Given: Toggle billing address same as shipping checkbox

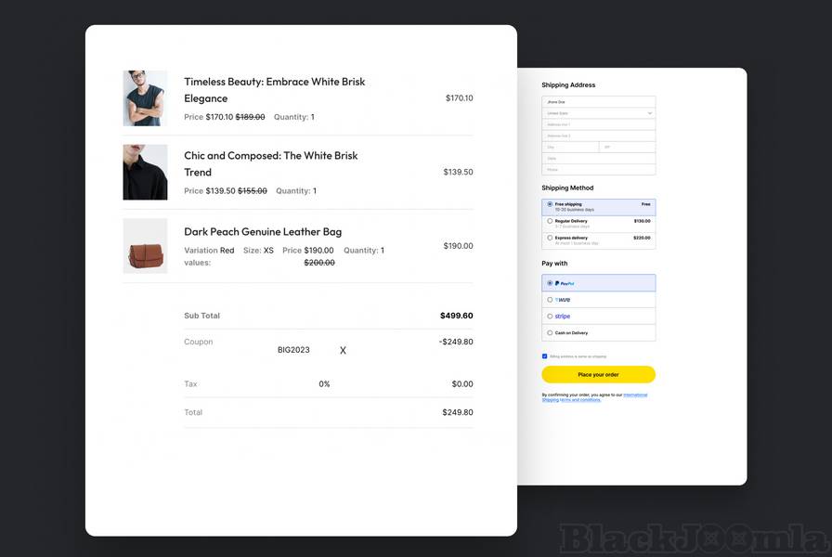Looking at the screenshot, I should 545,356.
